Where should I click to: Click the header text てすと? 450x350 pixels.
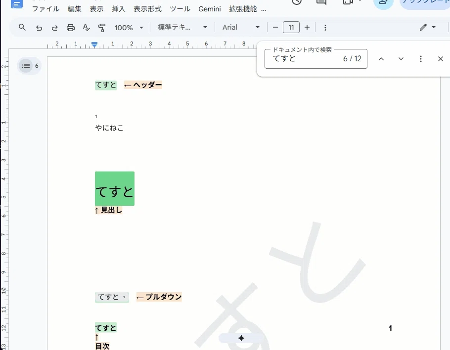coord(106,85)
